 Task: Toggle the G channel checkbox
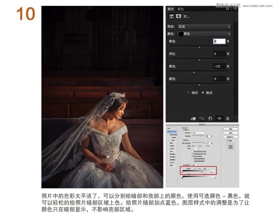199,146
